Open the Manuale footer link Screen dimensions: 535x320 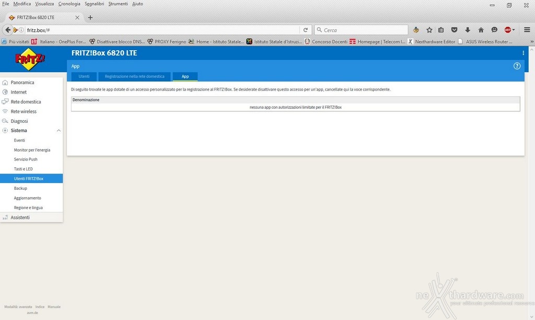point(54,307)
